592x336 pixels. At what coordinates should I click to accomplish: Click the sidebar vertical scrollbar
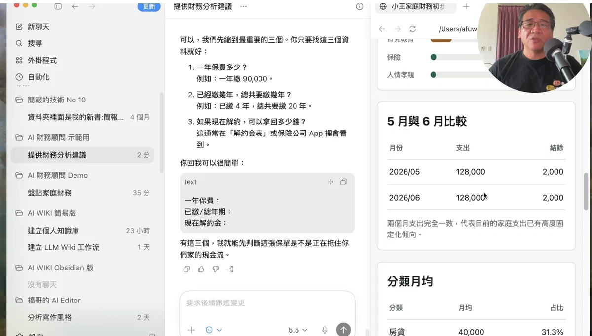pos(162,133)
